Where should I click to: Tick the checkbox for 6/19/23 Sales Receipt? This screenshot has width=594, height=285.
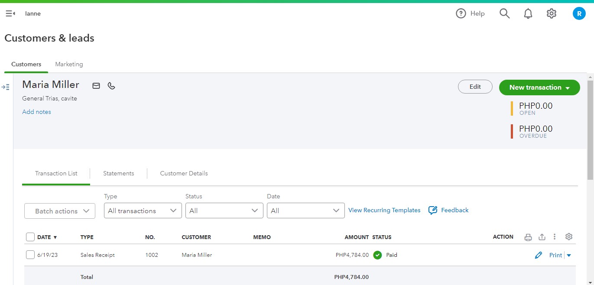tap(30, 255)
